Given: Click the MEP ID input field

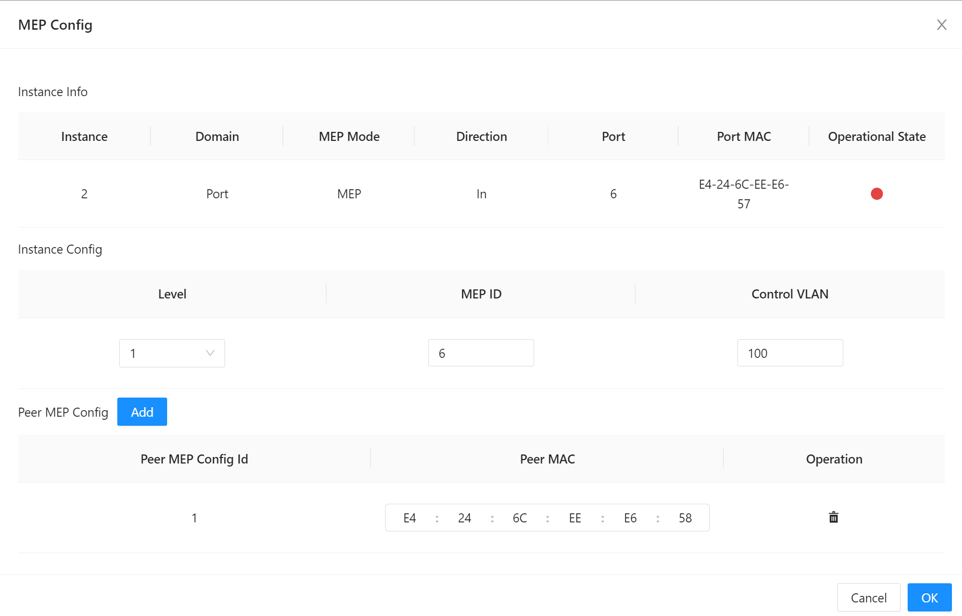Looking at the screenshot, I should tap(481, 353).
